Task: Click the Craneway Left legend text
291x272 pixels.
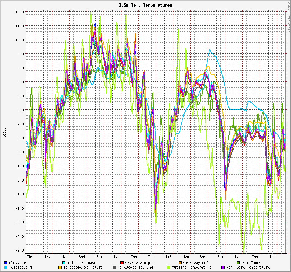Action: pos(197,263)
